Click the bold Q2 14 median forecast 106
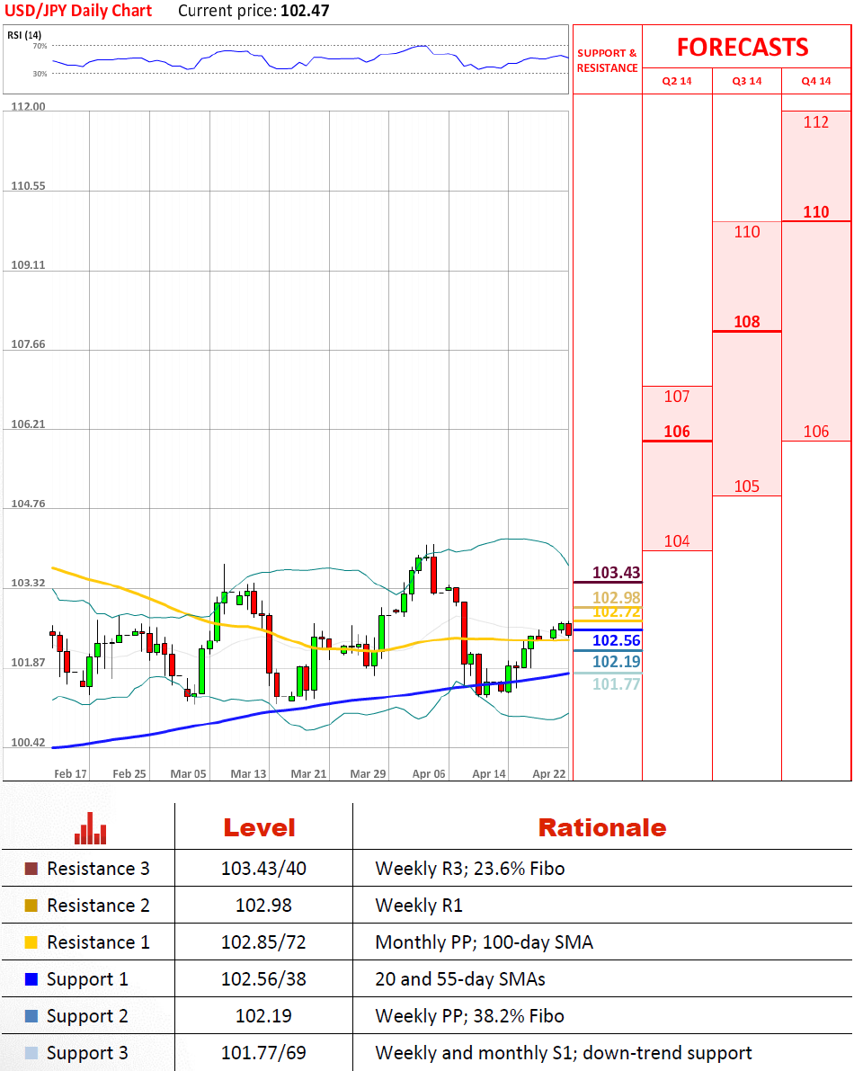This screenshot has height=1071, width=854. 677,432
